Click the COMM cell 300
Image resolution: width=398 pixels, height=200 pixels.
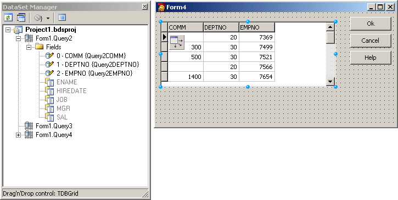[186, 47]
